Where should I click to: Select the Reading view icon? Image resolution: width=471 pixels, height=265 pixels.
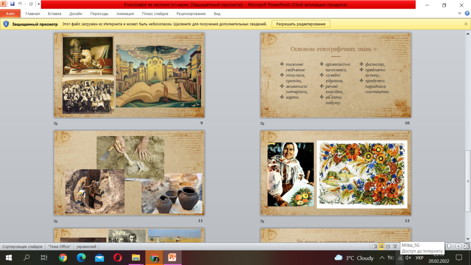[x=388, y=246]
